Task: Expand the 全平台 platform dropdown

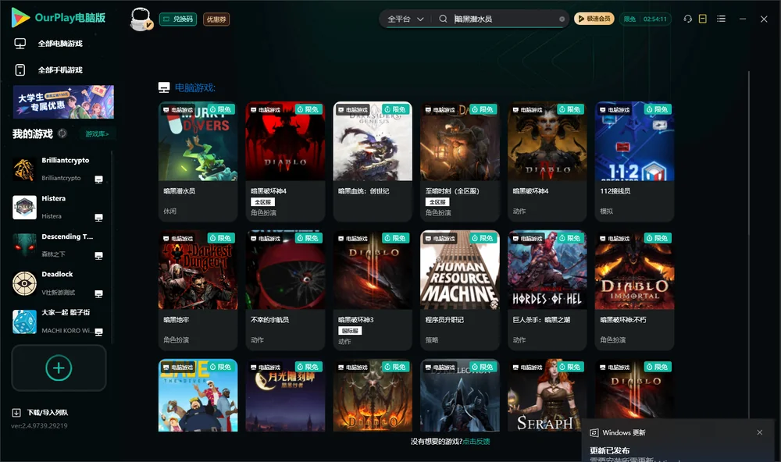Action: [405, 19]
